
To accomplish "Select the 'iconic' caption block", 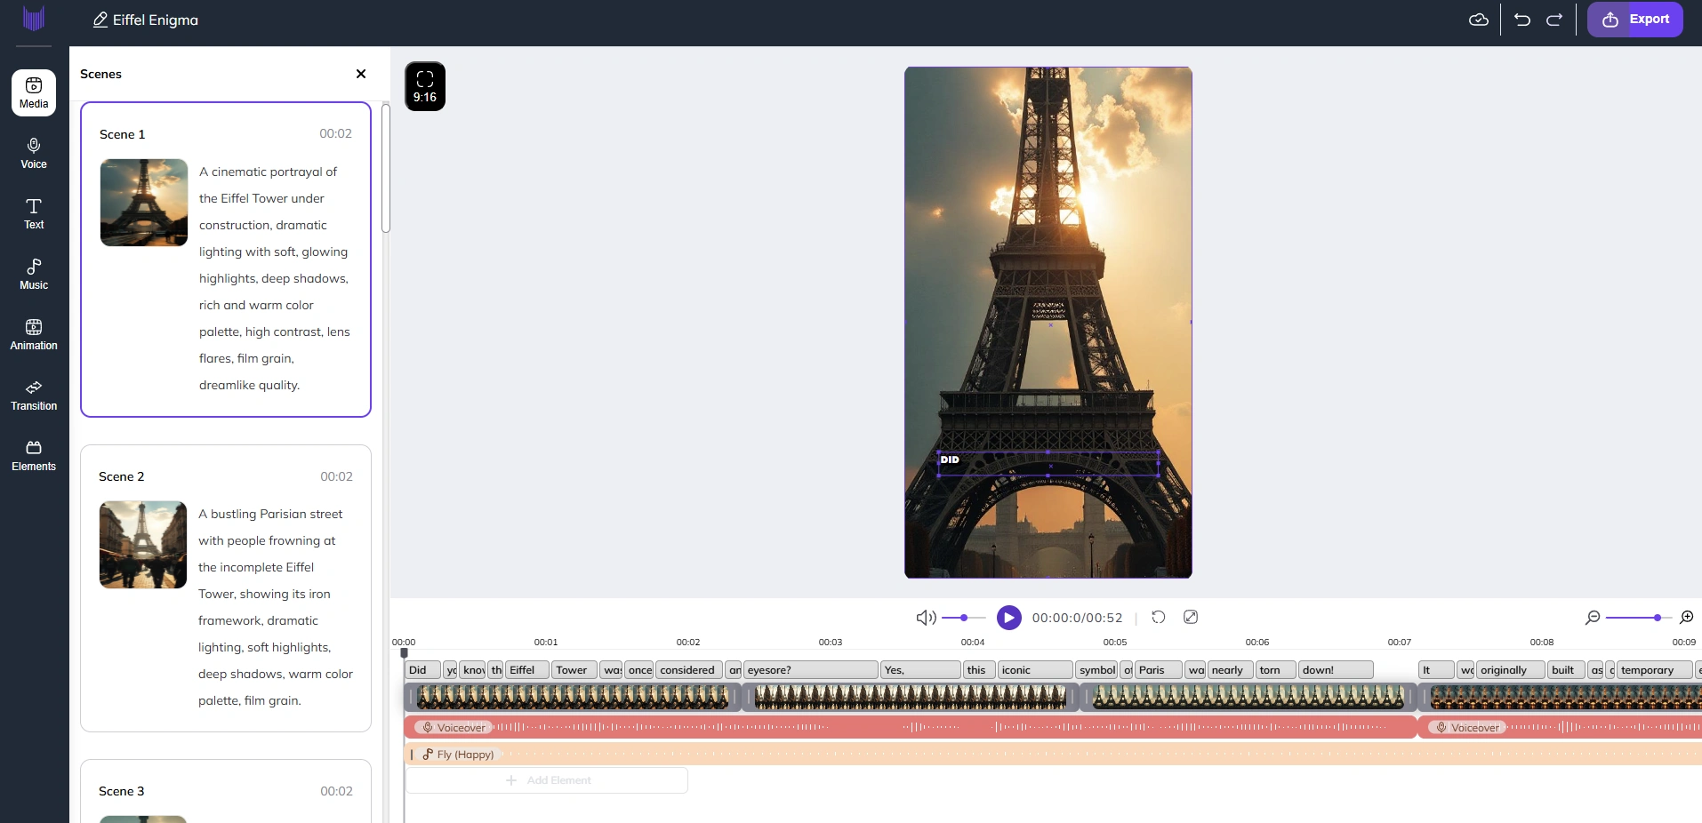I will pyautogui.click(x=1035, y=670).
